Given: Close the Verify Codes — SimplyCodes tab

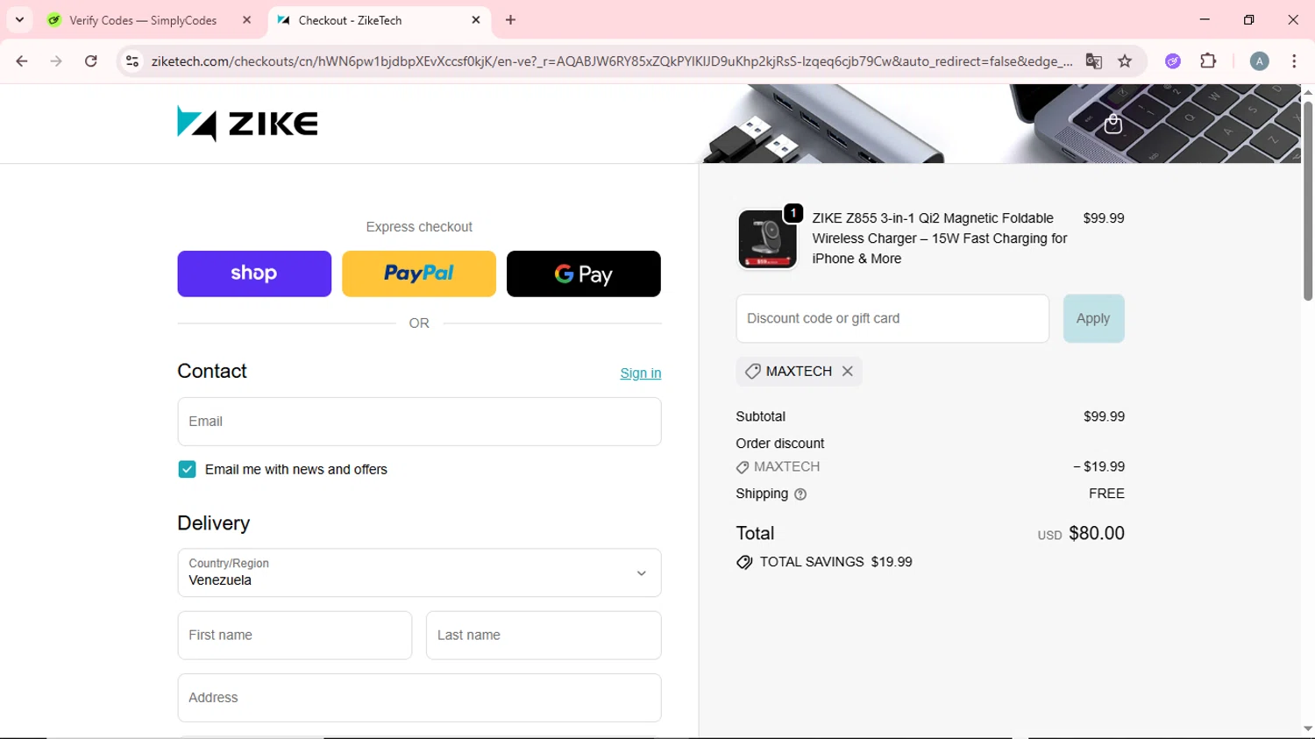Looking at the screenshot, I should (x=246, y=19).
